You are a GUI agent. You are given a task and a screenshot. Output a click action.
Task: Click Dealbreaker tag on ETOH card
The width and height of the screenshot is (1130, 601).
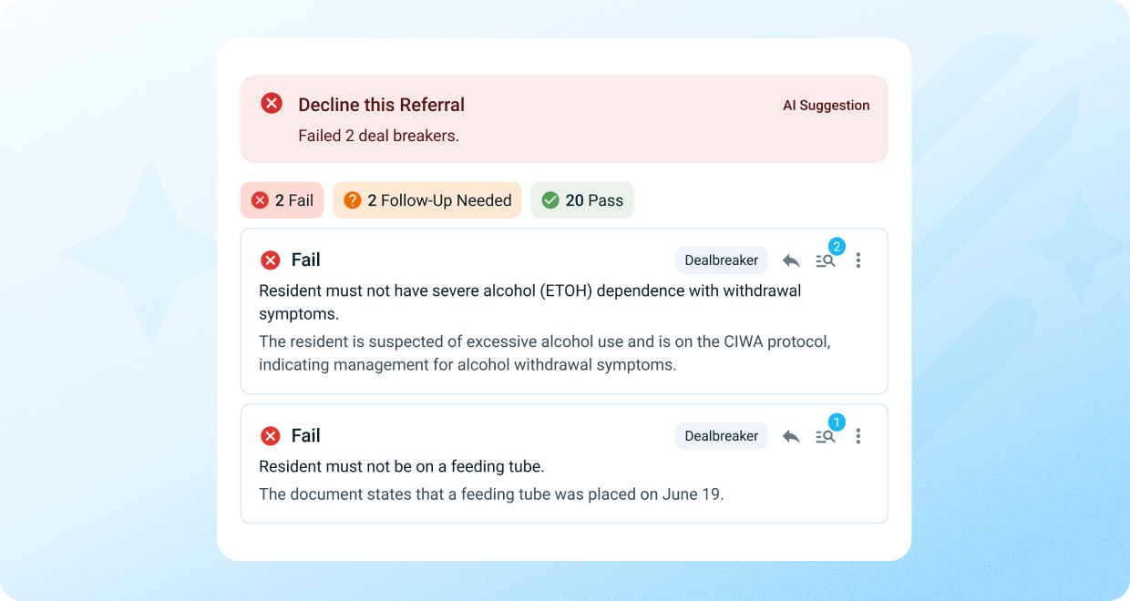click(721, 260)
